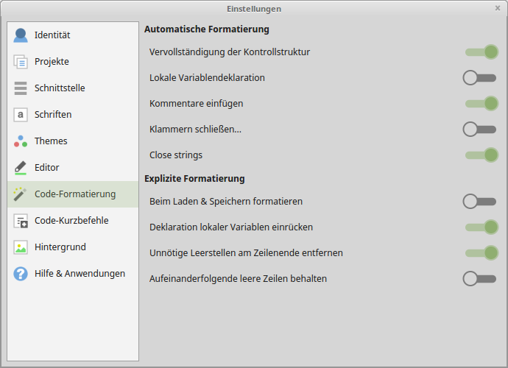Click the Schnittstelle bars icon
508x368 pixels.
[21, 88]
